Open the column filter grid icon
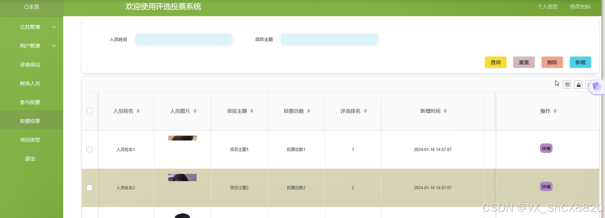 (x=567, y=85)
